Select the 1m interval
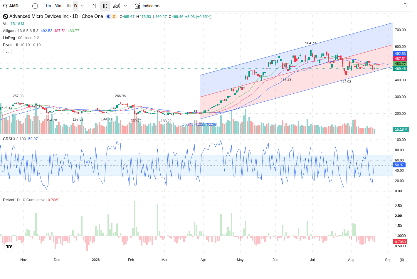The width and height of the screenshot is (417, 279). coord(48,6)
